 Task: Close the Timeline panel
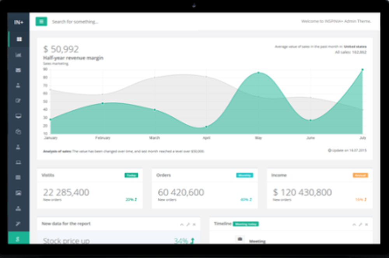(x=366, y=224)
